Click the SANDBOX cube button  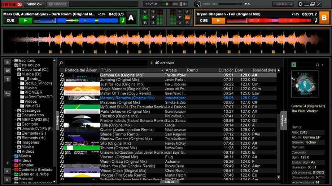pyautogui.click(x=57, y=4)
